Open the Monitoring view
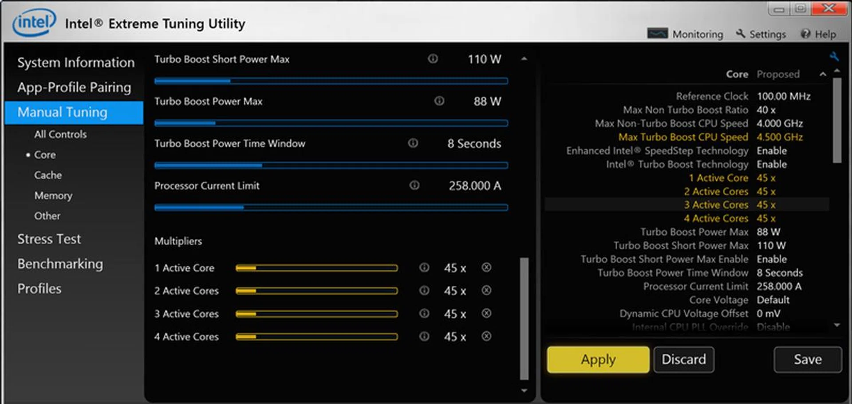 (686, 34)
